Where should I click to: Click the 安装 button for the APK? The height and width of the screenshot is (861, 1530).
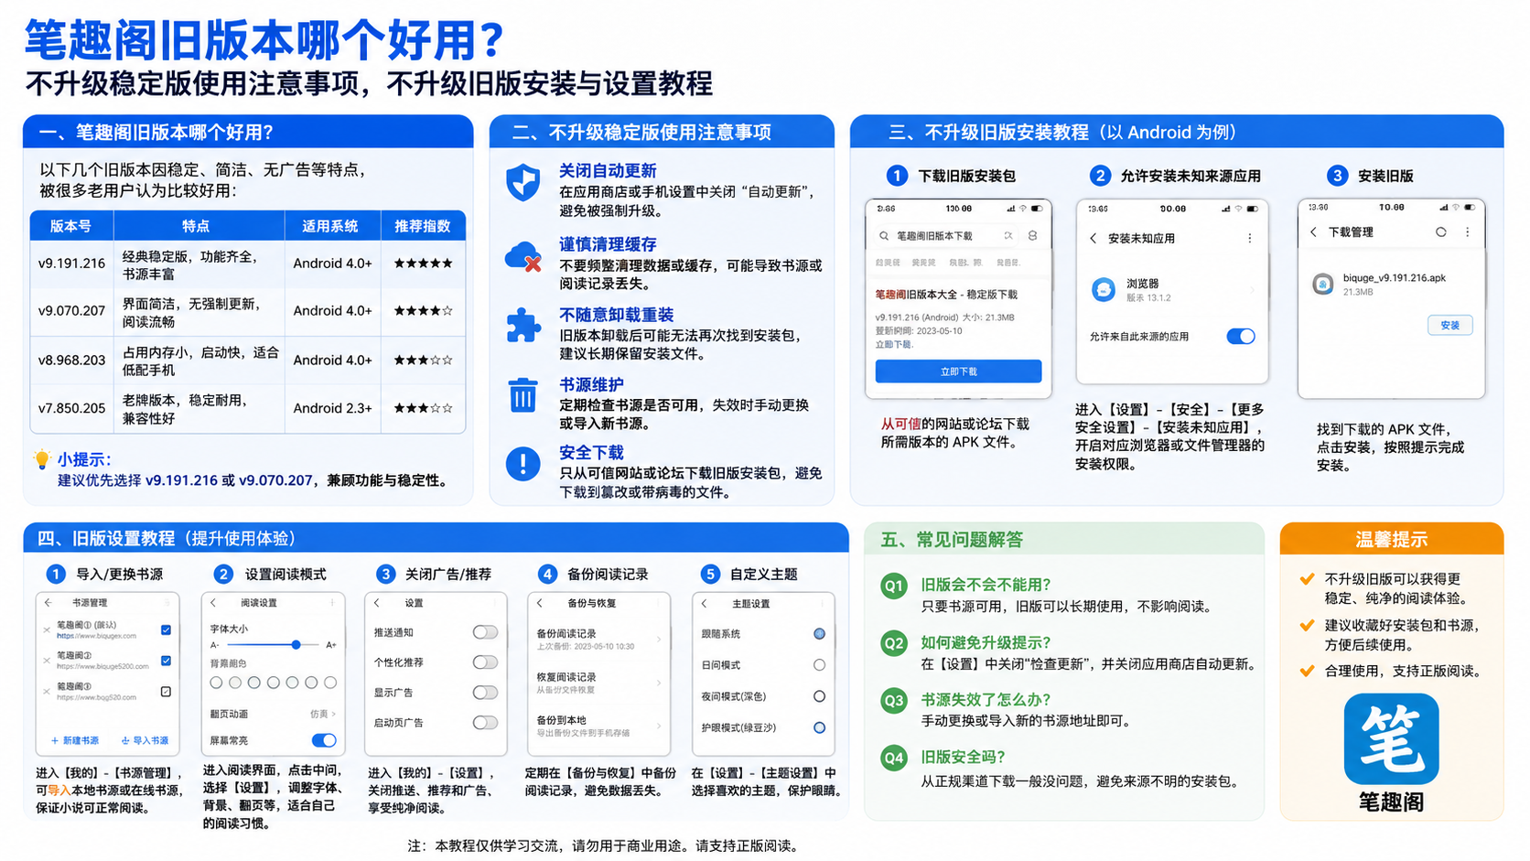click(1450, 325)
